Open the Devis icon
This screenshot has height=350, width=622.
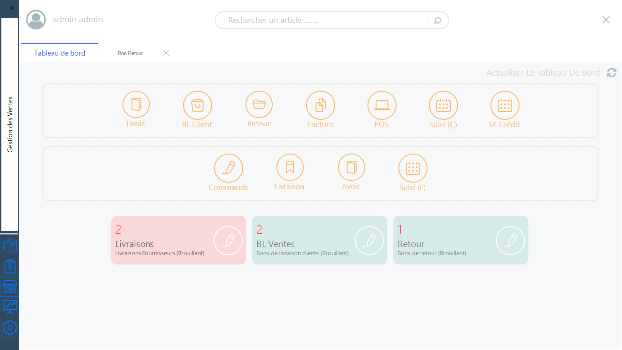(136, 104)
